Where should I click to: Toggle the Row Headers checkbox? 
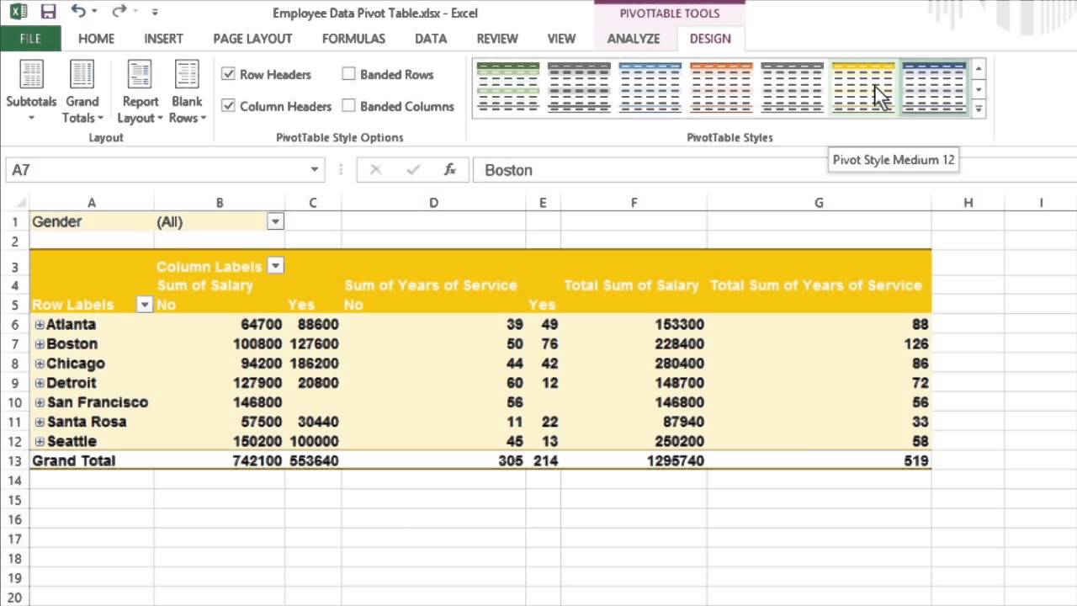pyautogui.click(x=228, y=74)
